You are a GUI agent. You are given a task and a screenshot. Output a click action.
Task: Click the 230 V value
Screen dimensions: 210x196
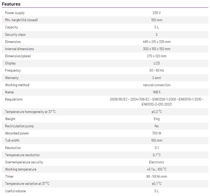click(x=157, y=13)
